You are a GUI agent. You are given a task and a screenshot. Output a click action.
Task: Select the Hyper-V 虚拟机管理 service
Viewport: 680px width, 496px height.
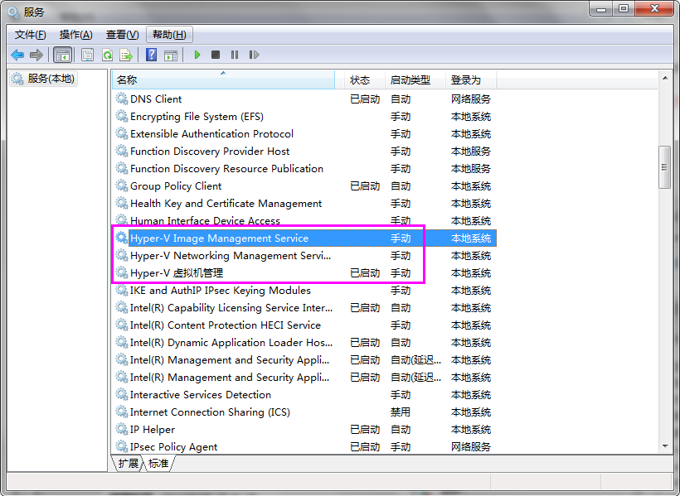pyautogui.click(x=177, y=273)
